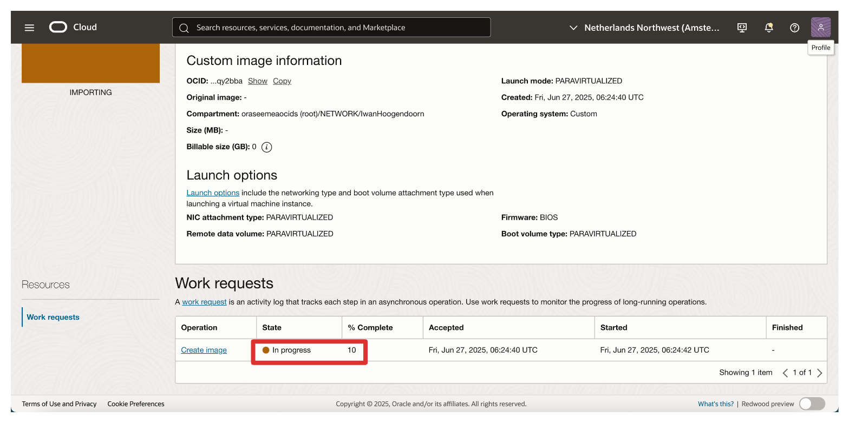Open the notifications bell
The image size is (849, 423).
pyautogui.click(x=768, y=28)
